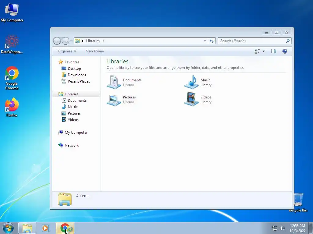Open the Pictures library icon
The width and height of the screenshot is (313, 234).
114,100
